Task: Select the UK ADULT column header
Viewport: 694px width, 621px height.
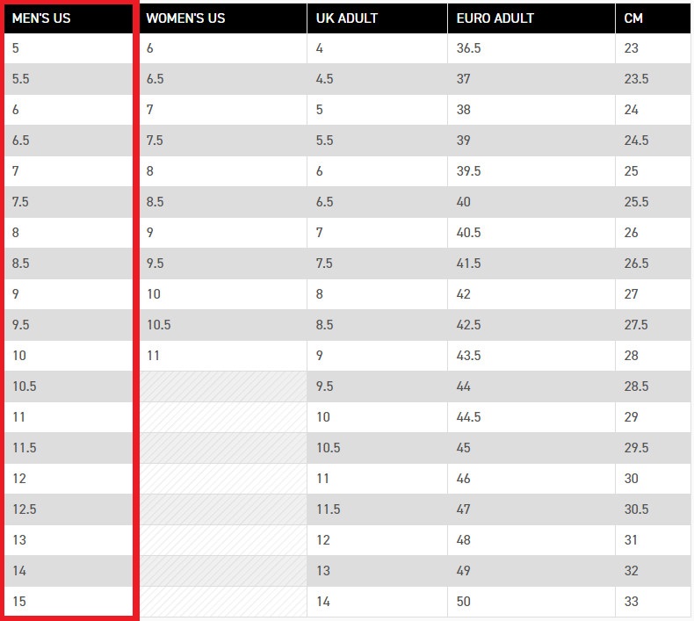Action: [x=377, y=18]
